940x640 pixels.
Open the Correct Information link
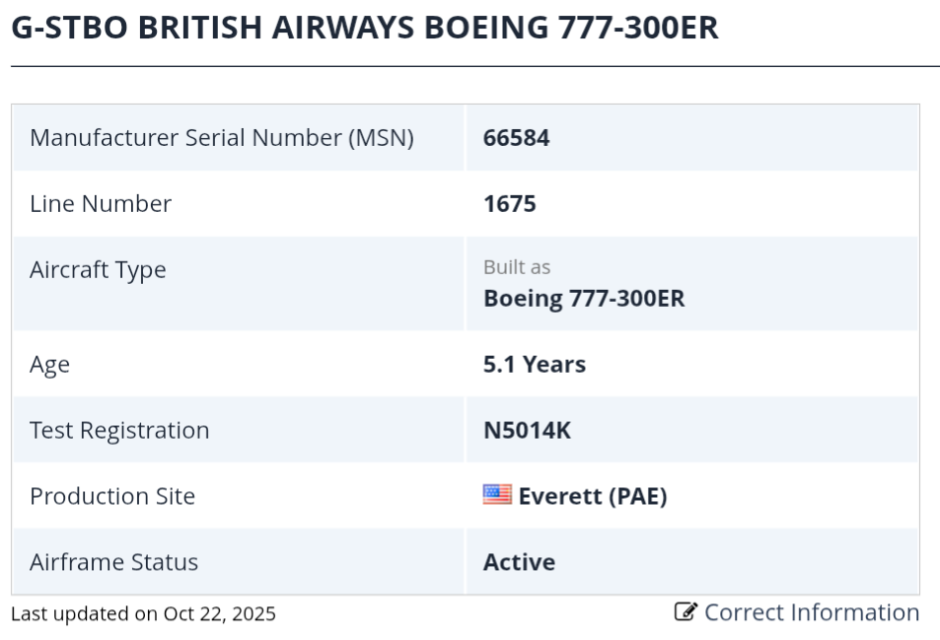point(811,612)
